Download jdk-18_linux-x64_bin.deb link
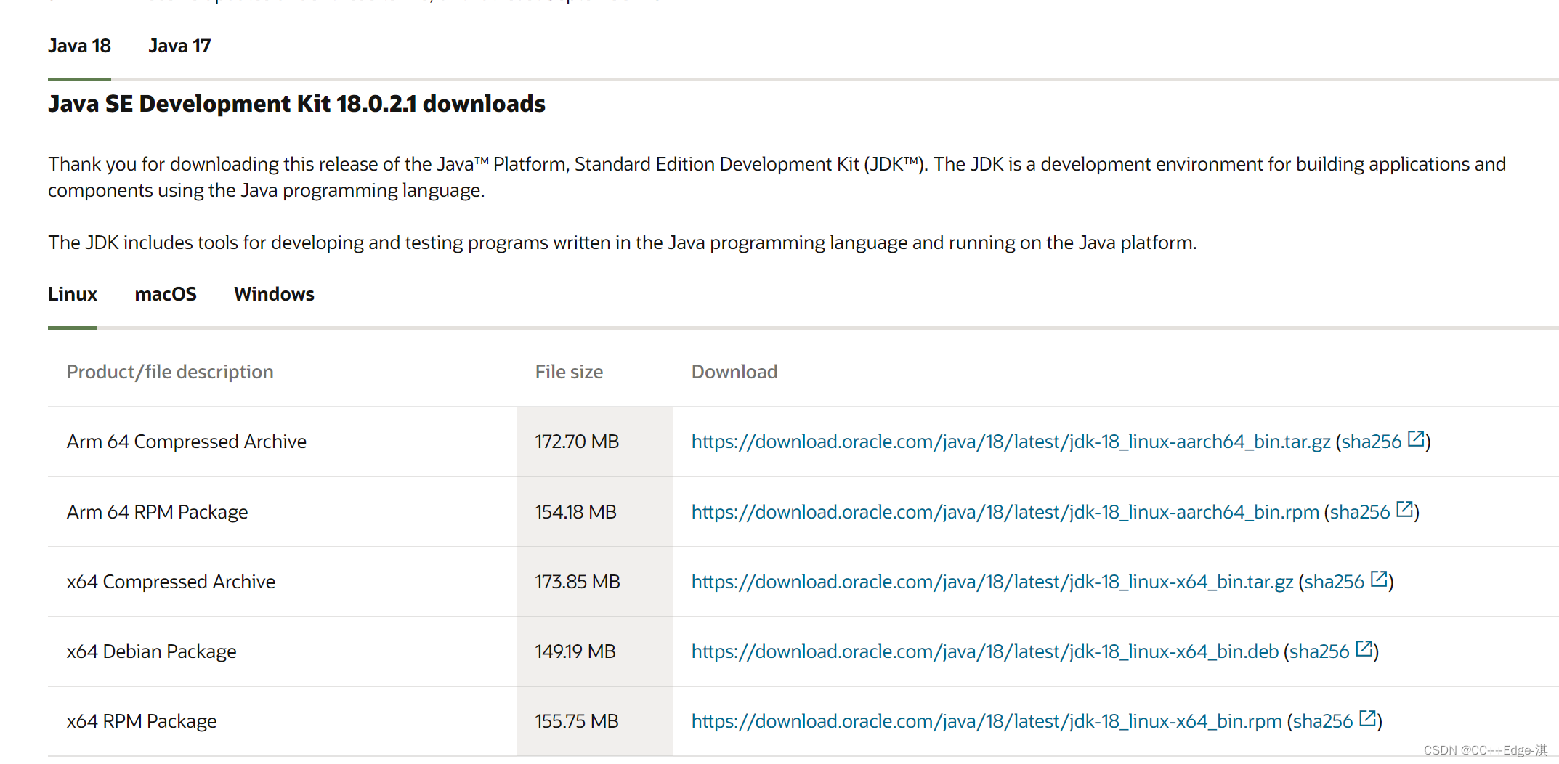 [x=985, y=651]
